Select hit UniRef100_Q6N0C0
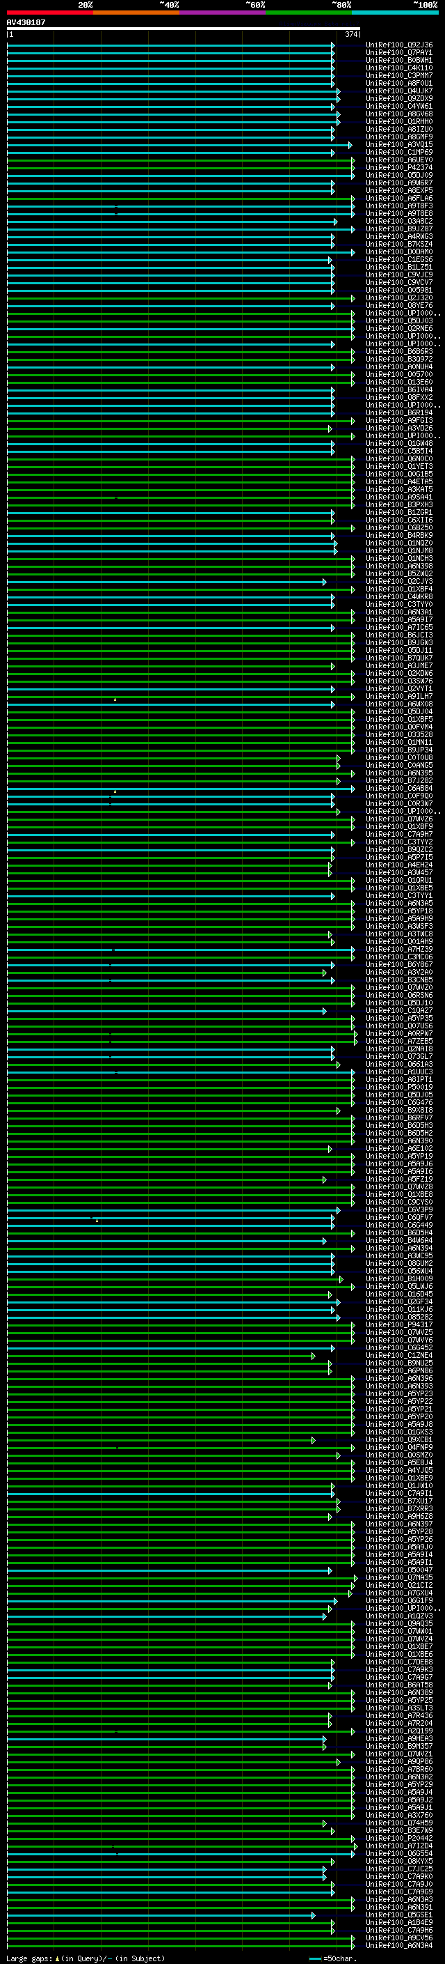This screenshot has height=1964, width=445. click(x=399, y=459)
